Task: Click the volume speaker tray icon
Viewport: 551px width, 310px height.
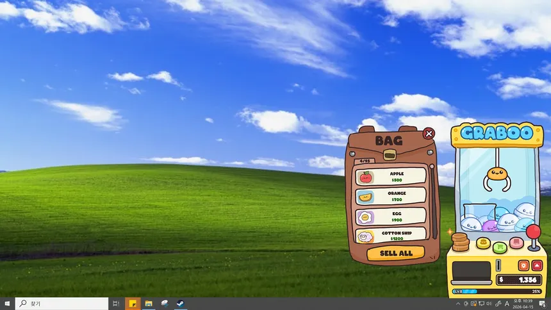Action: 489,304
